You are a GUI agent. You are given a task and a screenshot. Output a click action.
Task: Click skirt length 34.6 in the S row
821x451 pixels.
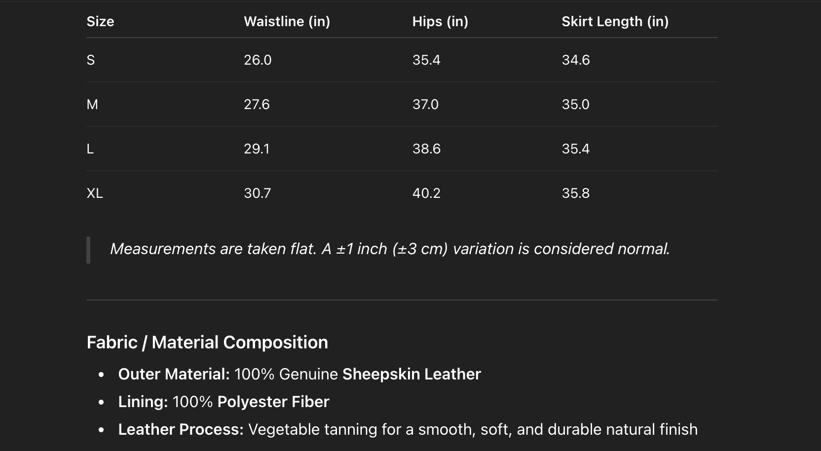click(576, 60)
